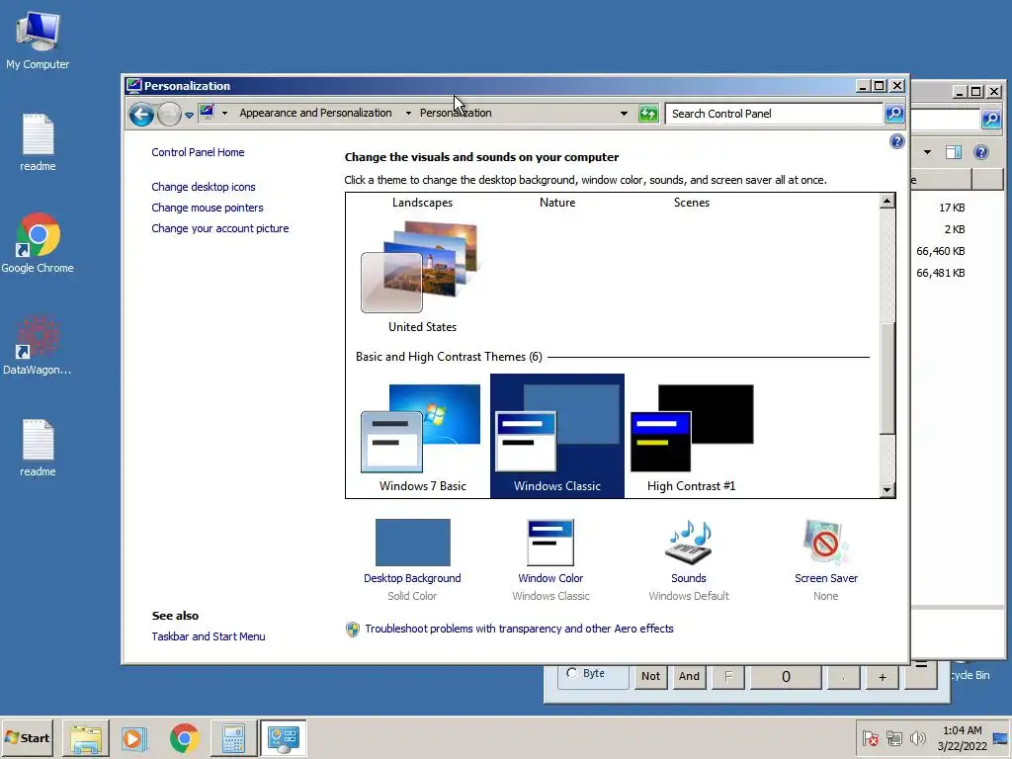1012x759 pixels.
Task: Click the Nature theme label
Action: (557, 202)
